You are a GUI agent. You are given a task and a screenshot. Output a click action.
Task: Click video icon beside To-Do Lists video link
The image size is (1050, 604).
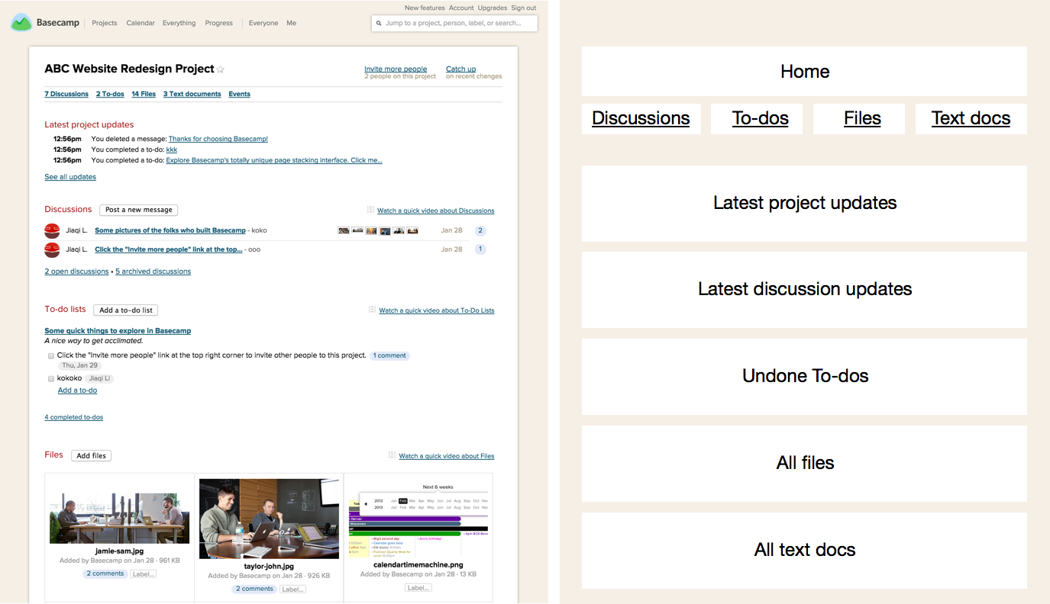pyautogui.click(x=372, y=310)
